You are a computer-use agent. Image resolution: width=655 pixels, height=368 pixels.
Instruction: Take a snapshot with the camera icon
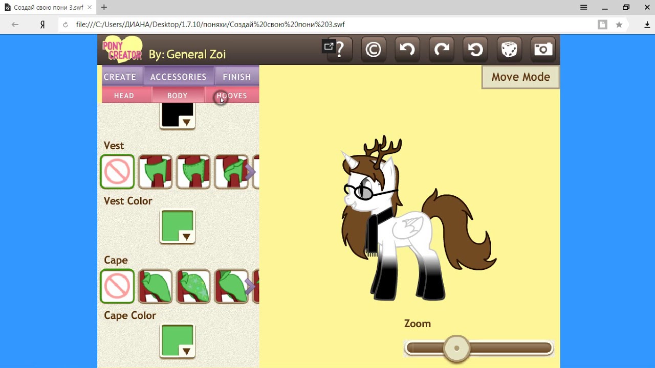click(x=543, y=50)
